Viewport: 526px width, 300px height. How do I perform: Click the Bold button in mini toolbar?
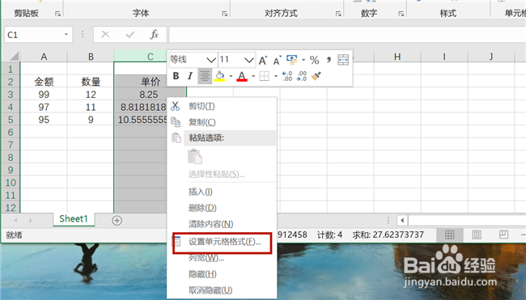pos(176,77)
